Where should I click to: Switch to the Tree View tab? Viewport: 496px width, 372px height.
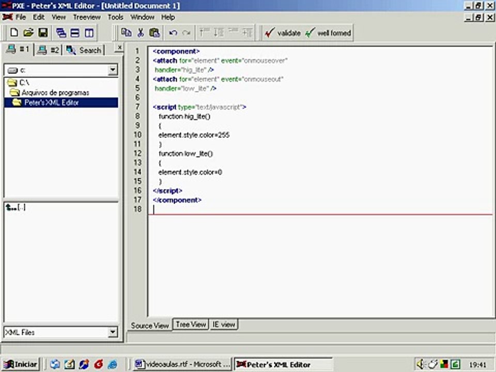click(191, 324)
